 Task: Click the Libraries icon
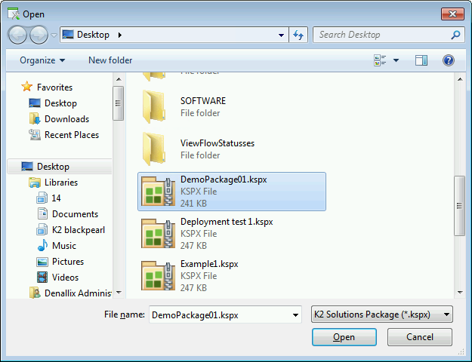(35, 183)
